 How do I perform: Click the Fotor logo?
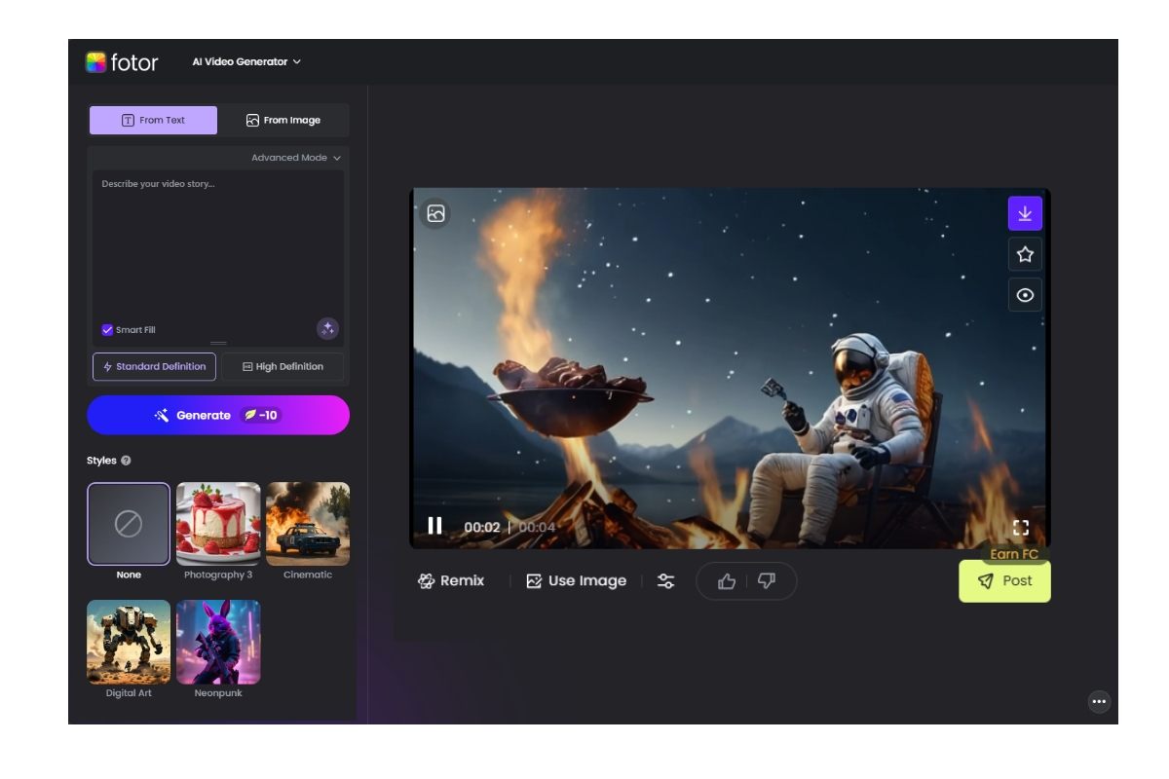pyautogui.click(x=122, y=62)
